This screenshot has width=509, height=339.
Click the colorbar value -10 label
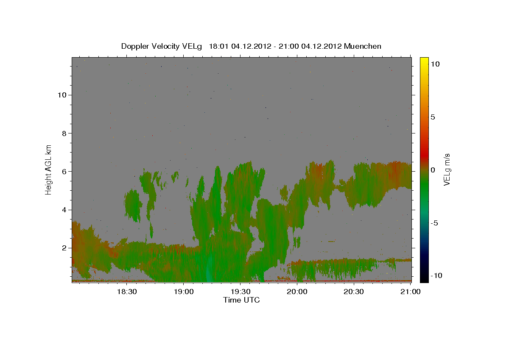[436, 275]
